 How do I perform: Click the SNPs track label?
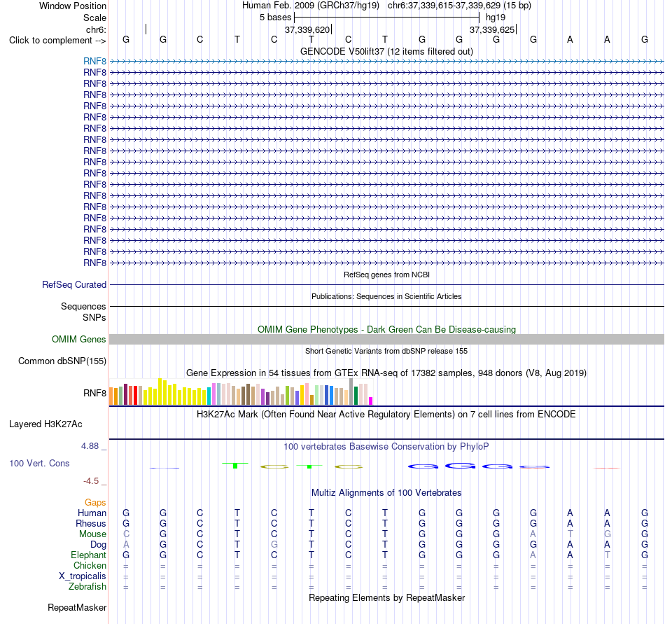[94, 317]
